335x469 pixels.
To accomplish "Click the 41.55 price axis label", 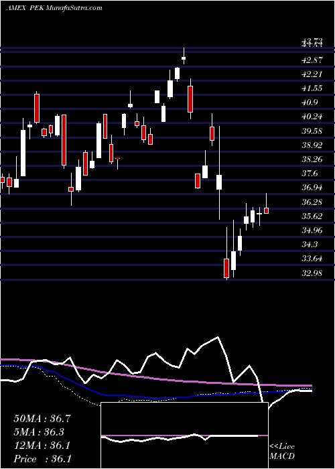I will 312,88.
